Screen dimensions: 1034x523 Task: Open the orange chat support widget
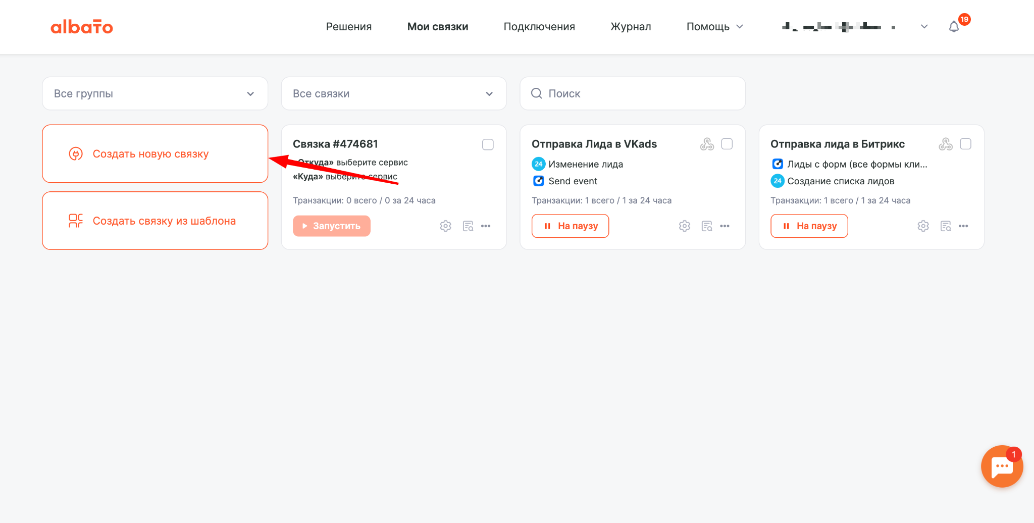pyautogui.click(x=1002, y=466)
